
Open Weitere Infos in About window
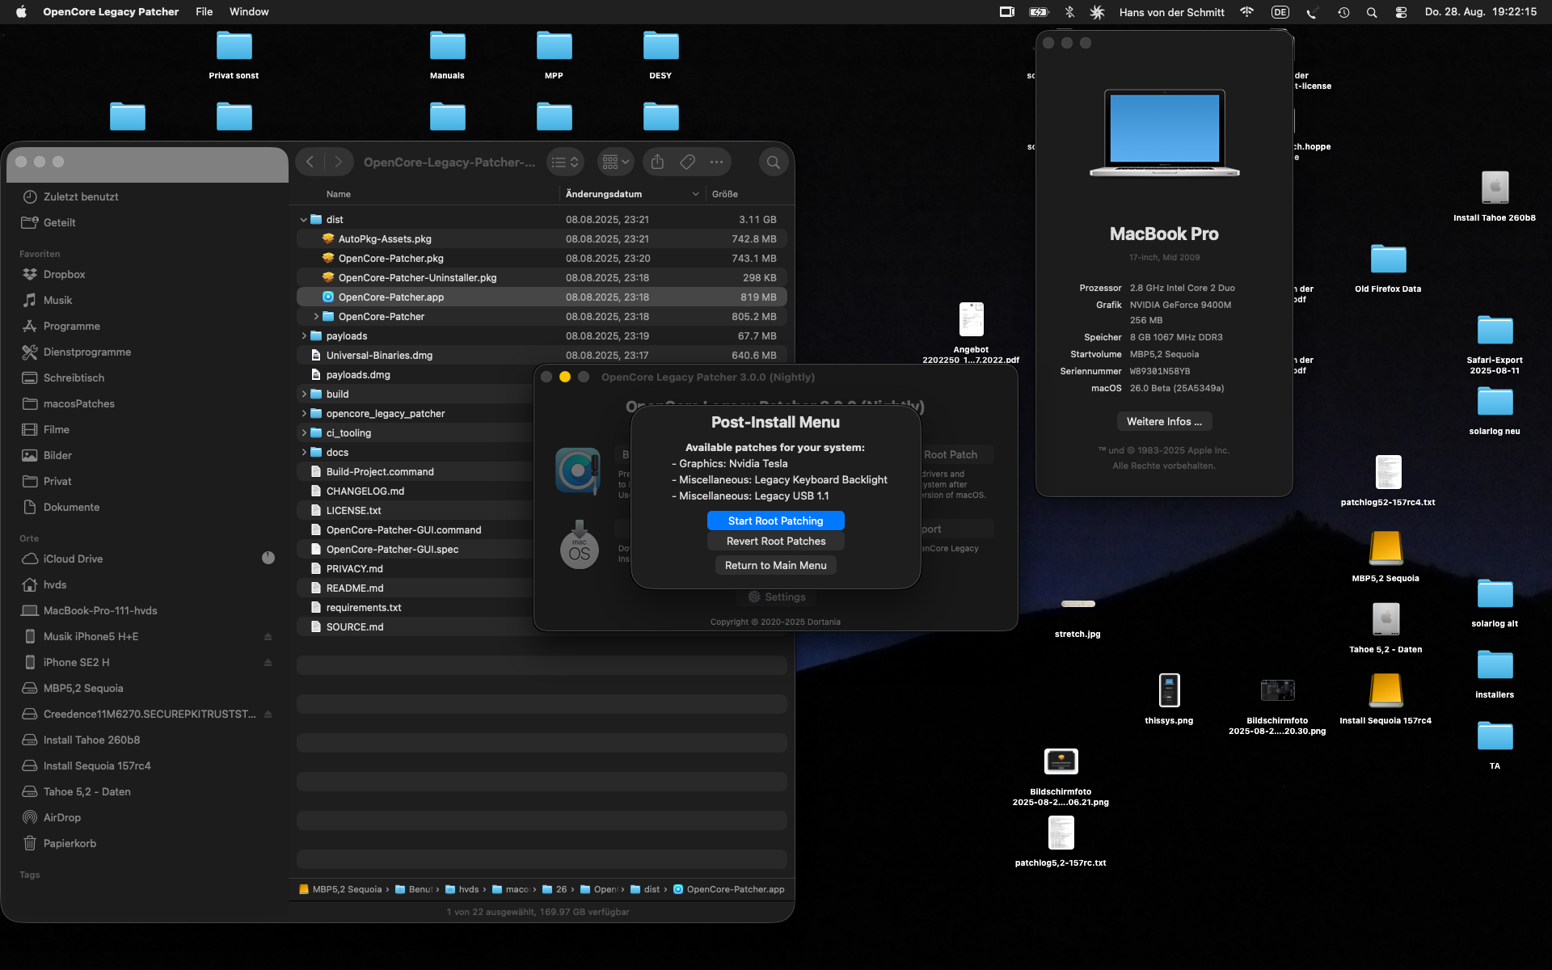[1163, 421]
